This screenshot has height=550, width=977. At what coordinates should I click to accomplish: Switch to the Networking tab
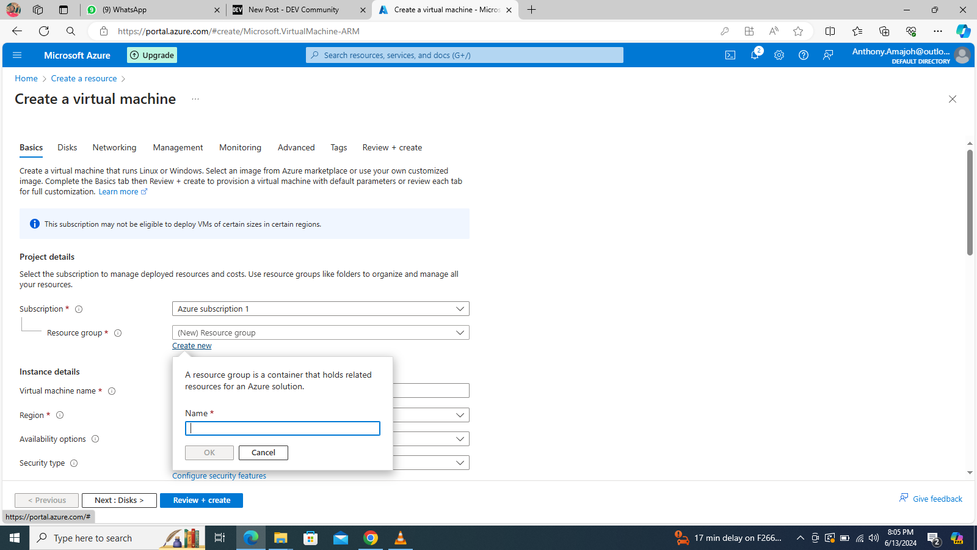click(x=114, y=148)
